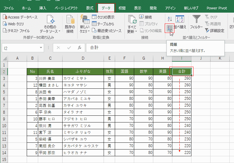The height and width of the screenshot is (163, 234).
Task: Switch to the ページ レイアウト tab
Action: pos(66,8)
